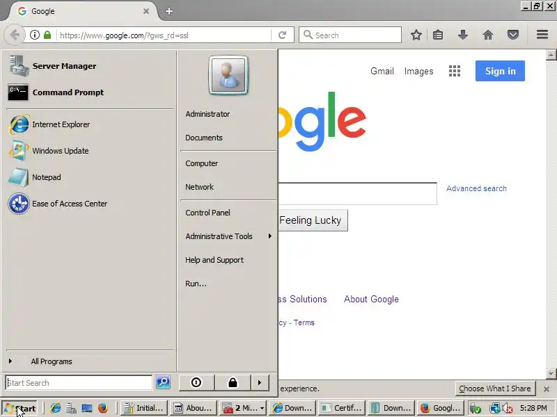Viewport: 557px width, 417px height.
Task: Bookmark this page with the star
Action: pyautogui.click(x=416, y=35)
